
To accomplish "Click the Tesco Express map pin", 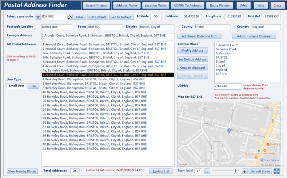I will (x=262, y=160).
